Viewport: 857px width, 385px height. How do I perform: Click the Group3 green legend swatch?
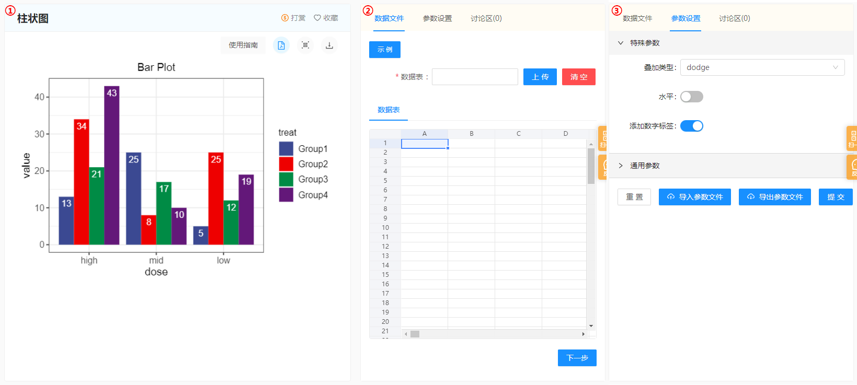[286, 179]
